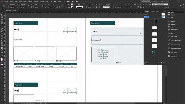
Task: Click the stroke color swatch in control bar
Action: [72, 7]
